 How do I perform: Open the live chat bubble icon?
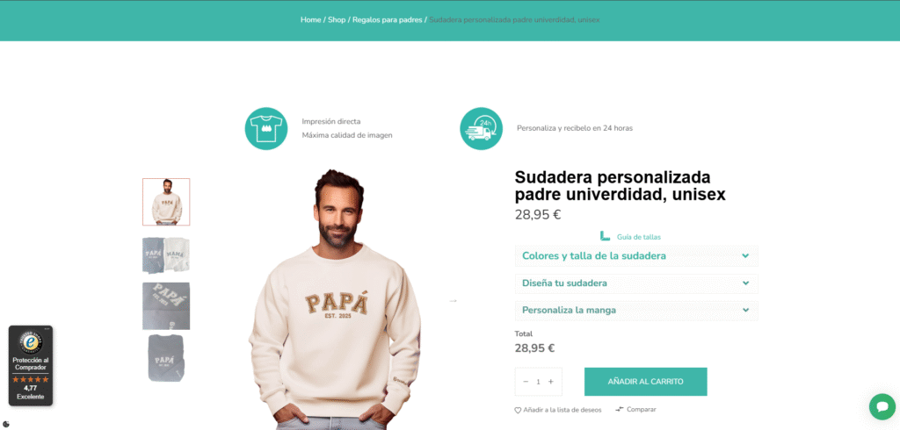(x=882, y=406)
